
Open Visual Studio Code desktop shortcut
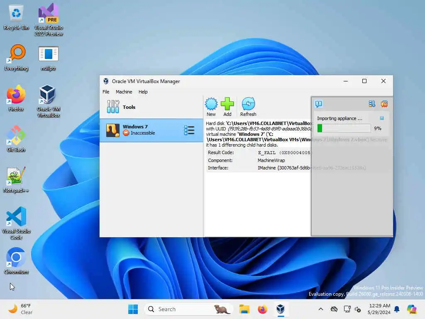[x=16, y=223]
